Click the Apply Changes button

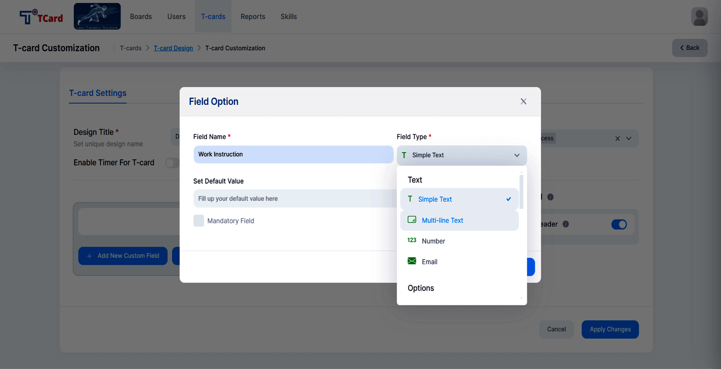click(610, 329)
